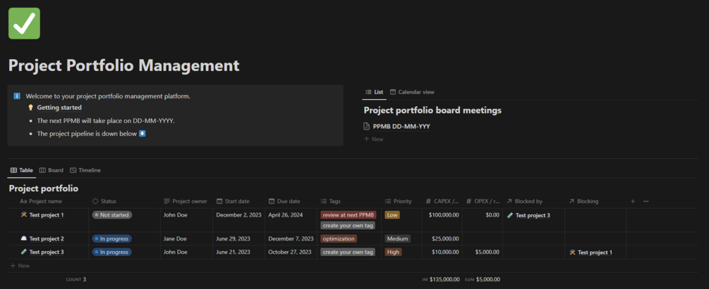Click the hammer icon of Test project 1
The height and width of the screenshot is (289, 709).
pos(24,215)
